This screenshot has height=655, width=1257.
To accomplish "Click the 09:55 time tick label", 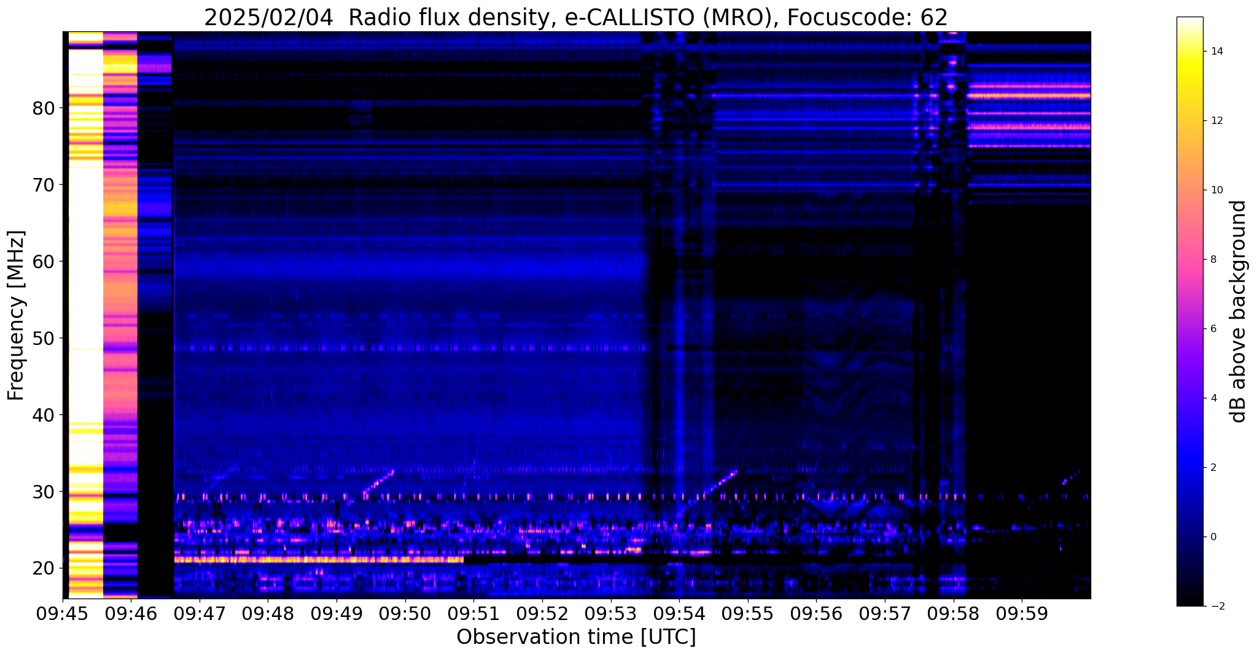I will [x=747, y=613].
